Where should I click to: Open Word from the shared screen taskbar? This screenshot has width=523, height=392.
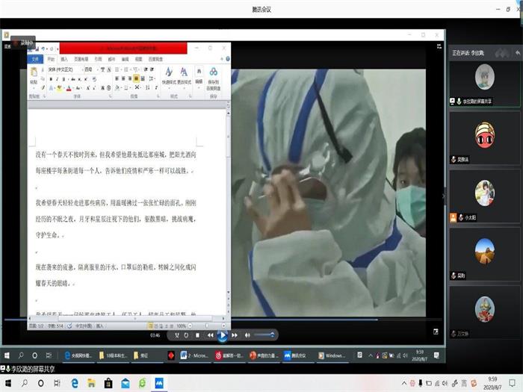click(x=195, y=355)
